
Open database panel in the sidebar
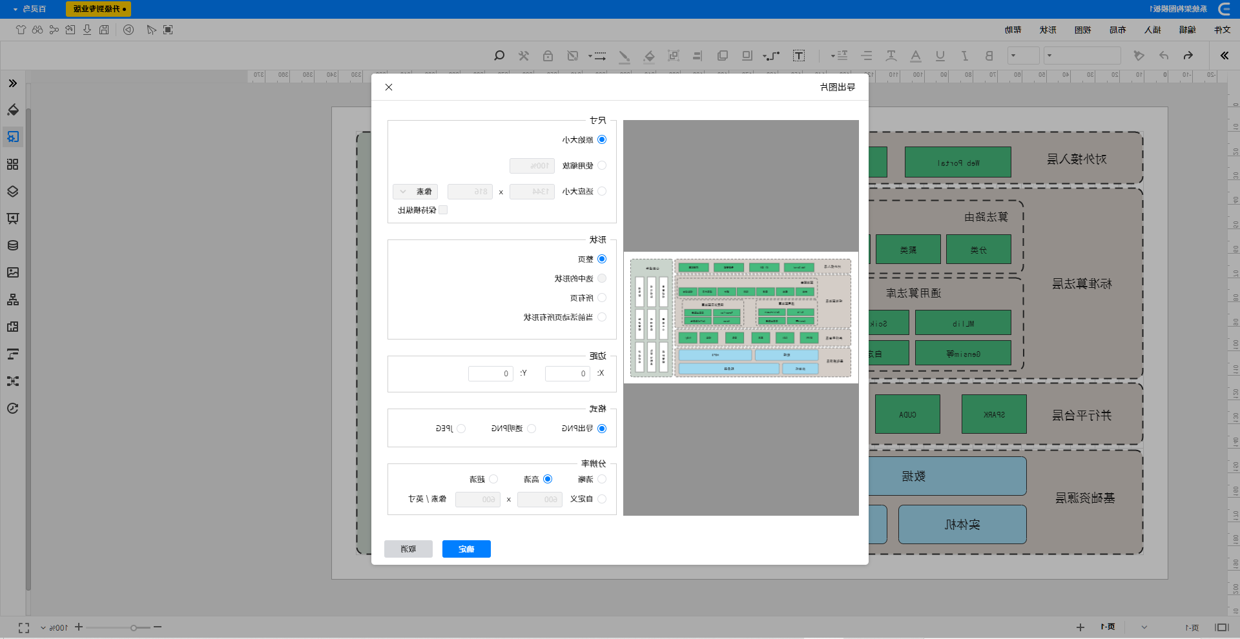point(12,245)
